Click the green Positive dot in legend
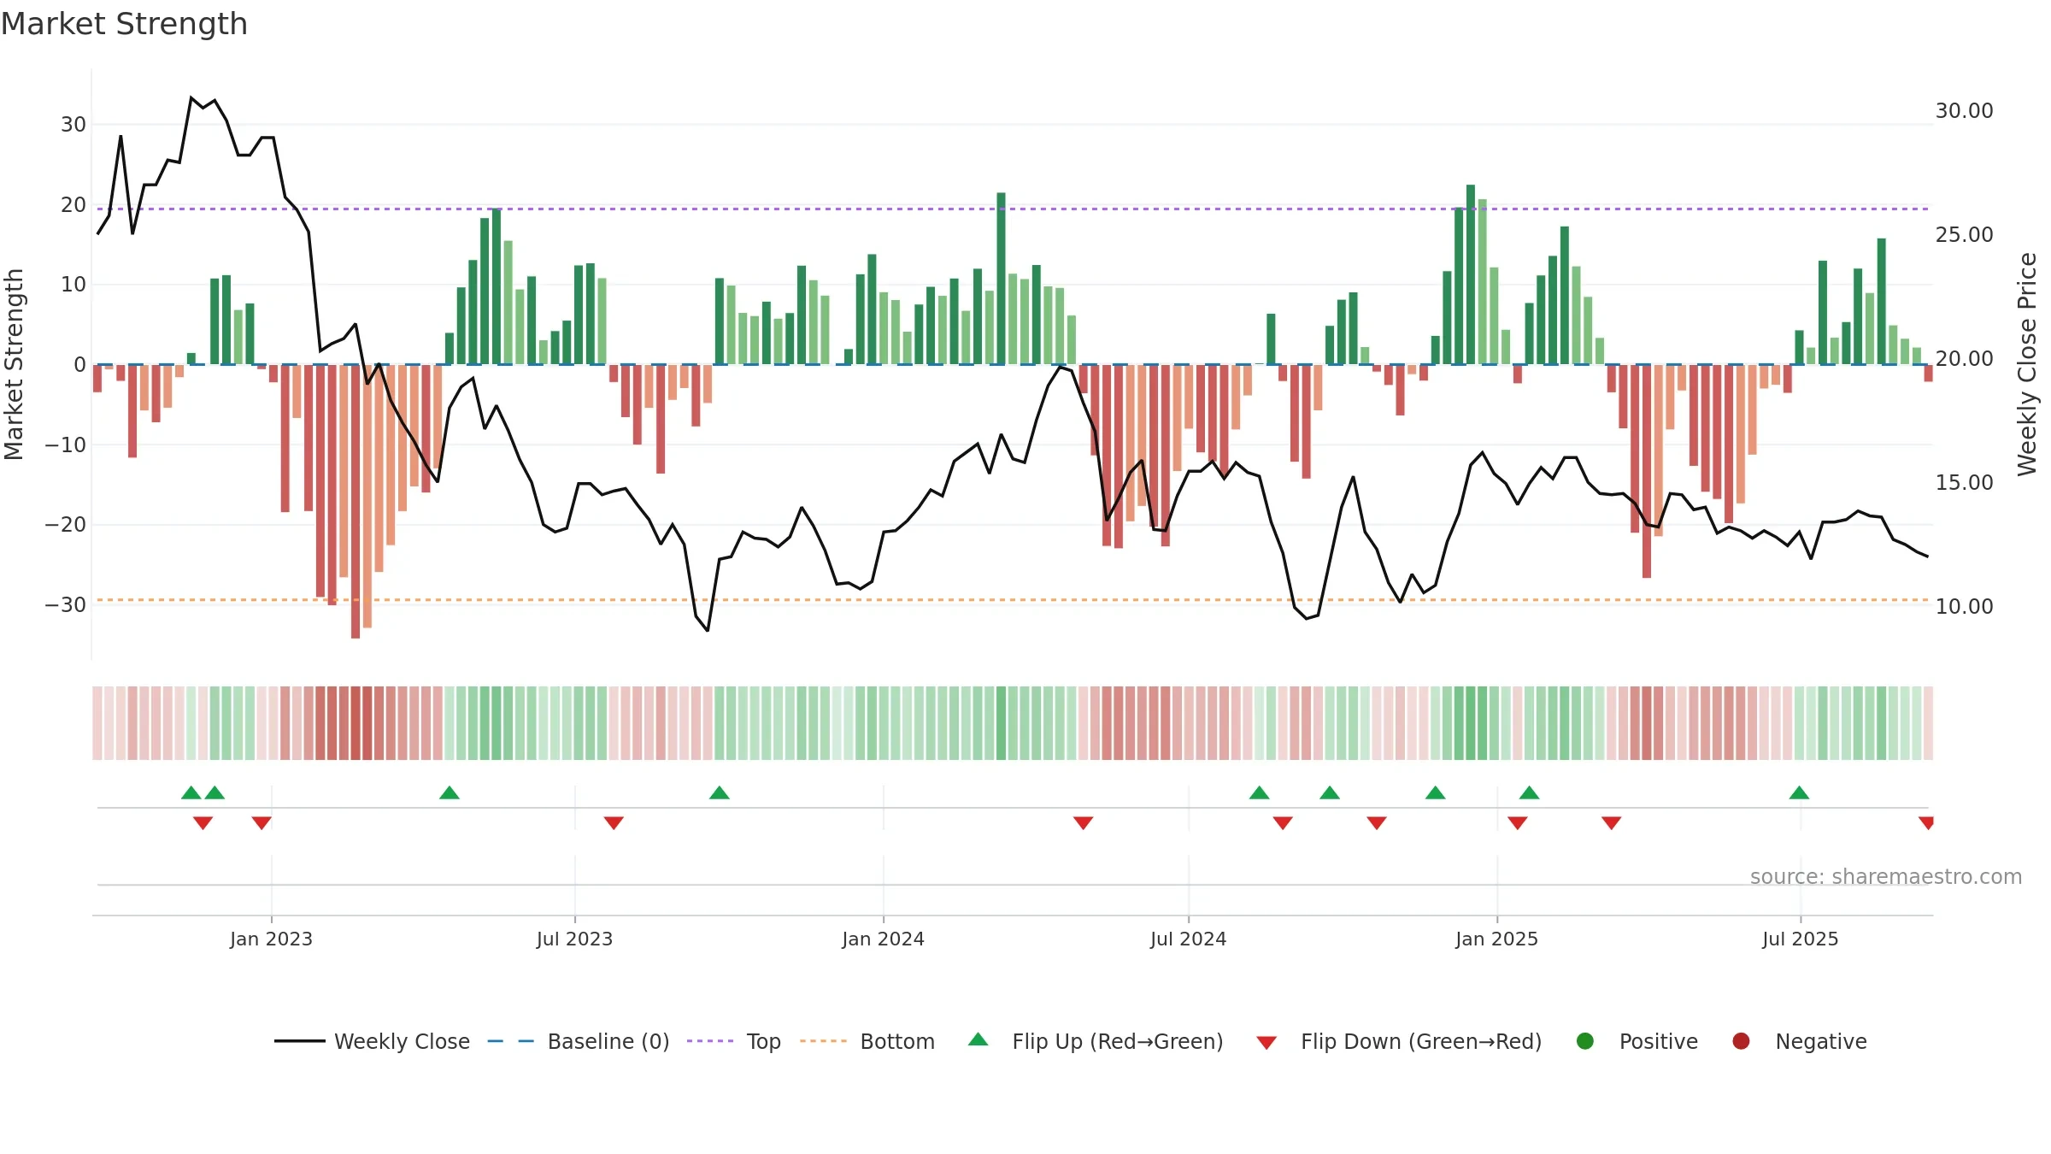The height and width of the screenshot is (1154, 2051). point(1585,1041)
